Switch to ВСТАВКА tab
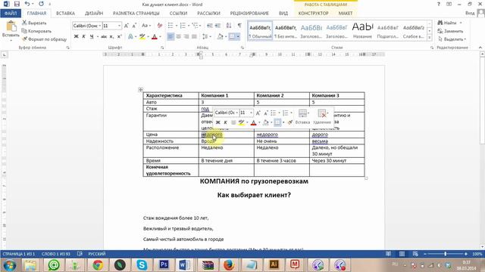The width and height of the screenshot is (485, 272). tap(65, 14)
